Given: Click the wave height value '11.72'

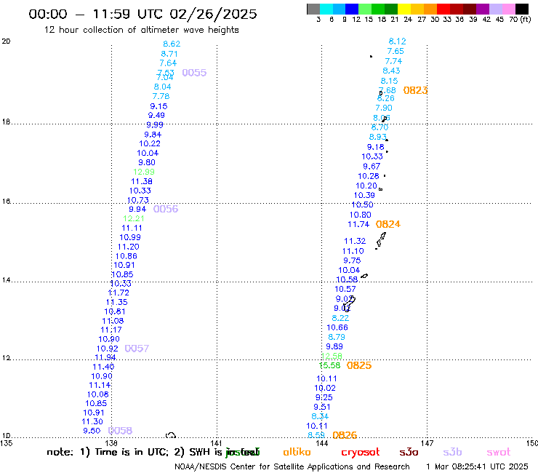Looking at the screenshot, I should click(119, 293).
